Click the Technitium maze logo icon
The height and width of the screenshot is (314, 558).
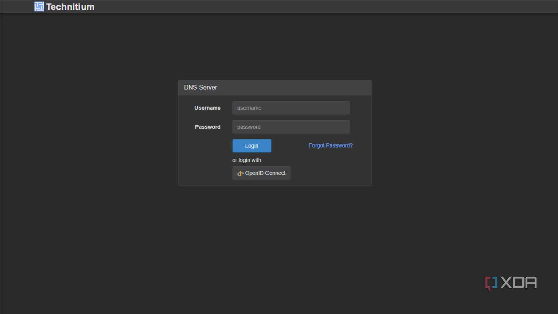click(39, 6)
